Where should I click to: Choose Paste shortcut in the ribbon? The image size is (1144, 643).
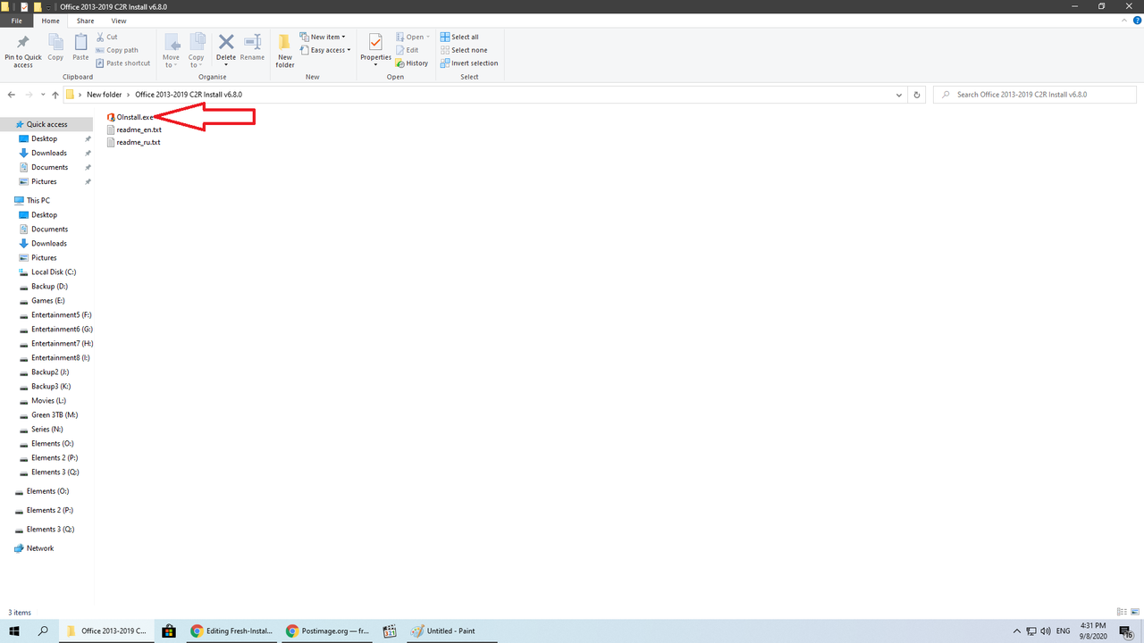point(122,63)
